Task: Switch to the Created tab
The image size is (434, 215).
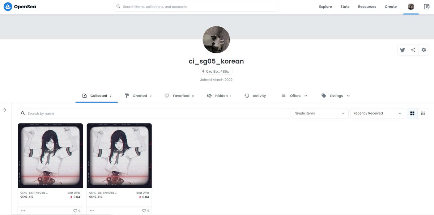Action: tap(138, 96)
